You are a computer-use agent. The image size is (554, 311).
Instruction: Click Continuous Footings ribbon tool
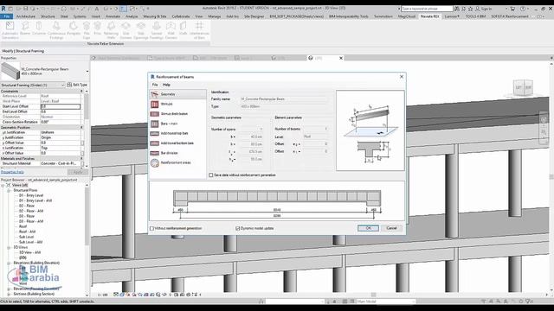point(56,29)
